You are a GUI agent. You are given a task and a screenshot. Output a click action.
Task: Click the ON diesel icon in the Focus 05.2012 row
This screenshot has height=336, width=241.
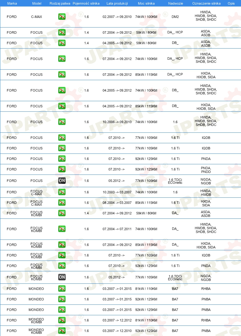pyautogui.click(x=62, y=181)
